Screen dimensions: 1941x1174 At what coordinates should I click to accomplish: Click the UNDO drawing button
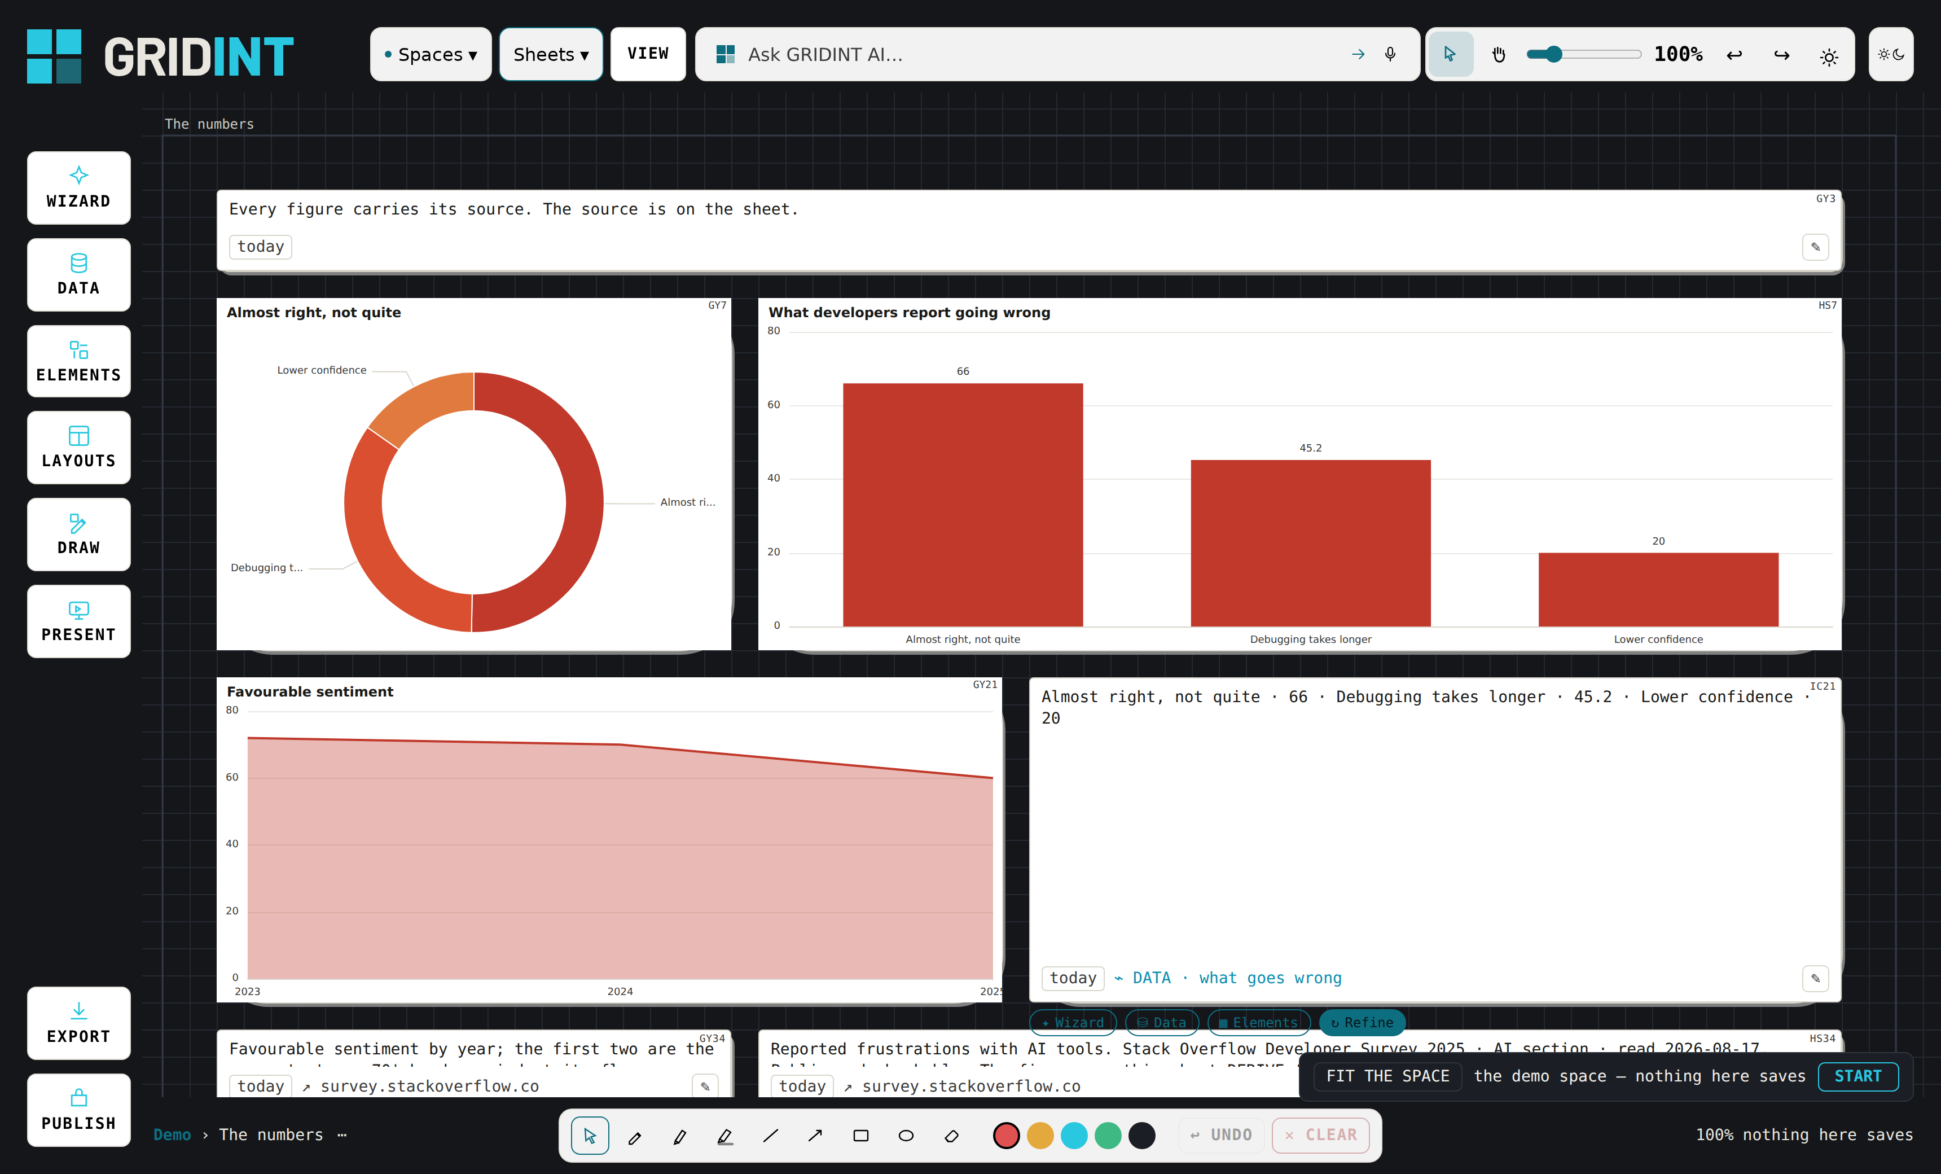[1221, 1136]
